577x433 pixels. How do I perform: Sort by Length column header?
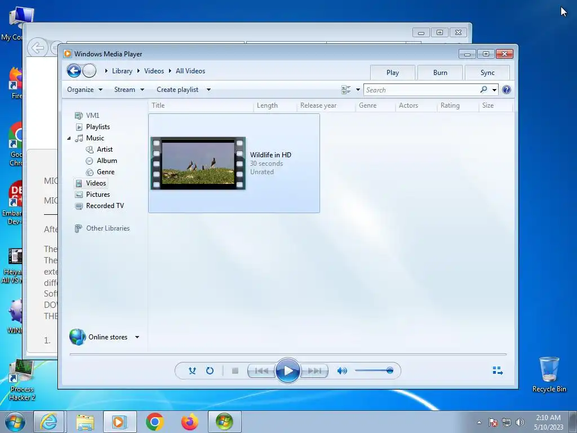pos(275,105)
